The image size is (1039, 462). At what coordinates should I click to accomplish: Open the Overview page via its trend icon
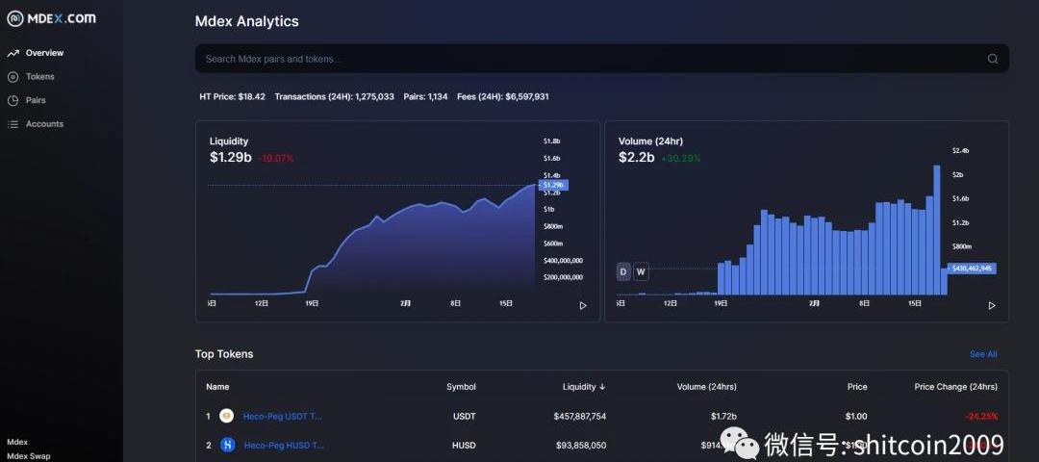click(13, 53)
